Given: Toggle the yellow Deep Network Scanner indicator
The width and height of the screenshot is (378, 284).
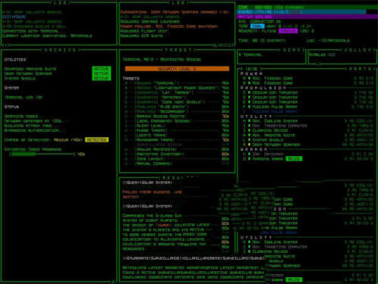Looking at the screenshot, I should (249, 145).
